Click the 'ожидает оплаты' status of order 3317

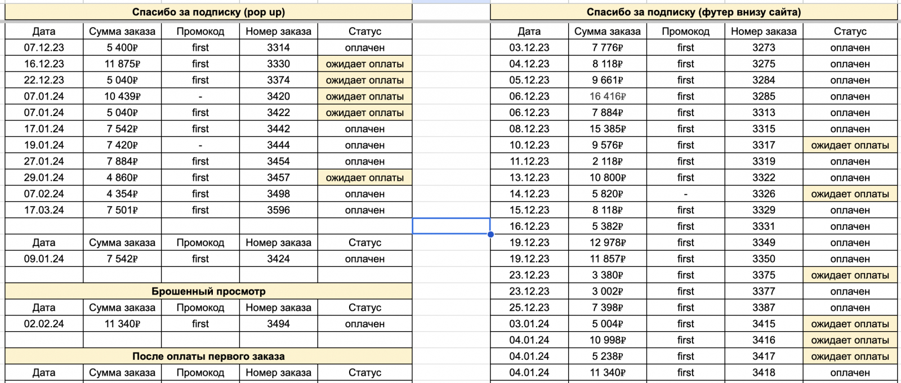click(850, 145)
